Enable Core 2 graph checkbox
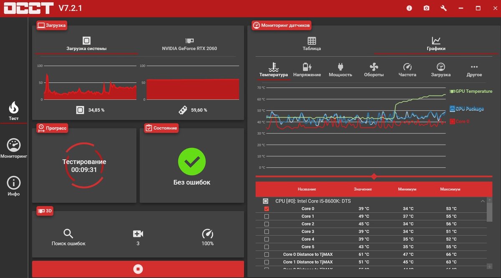This screenshot has width=501, height=278. click(267, 224)
